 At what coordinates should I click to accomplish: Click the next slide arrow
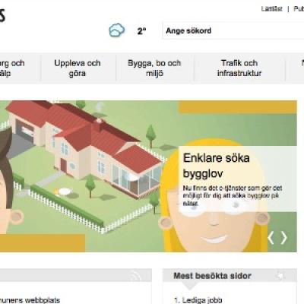(x=284, y=238)
